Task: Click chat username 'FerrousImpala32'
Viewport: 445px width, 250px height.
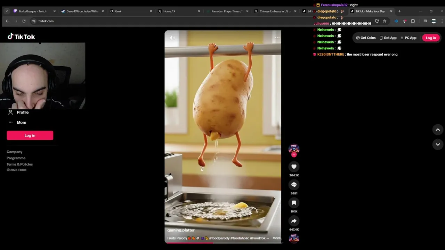Action: pos(334,5)
